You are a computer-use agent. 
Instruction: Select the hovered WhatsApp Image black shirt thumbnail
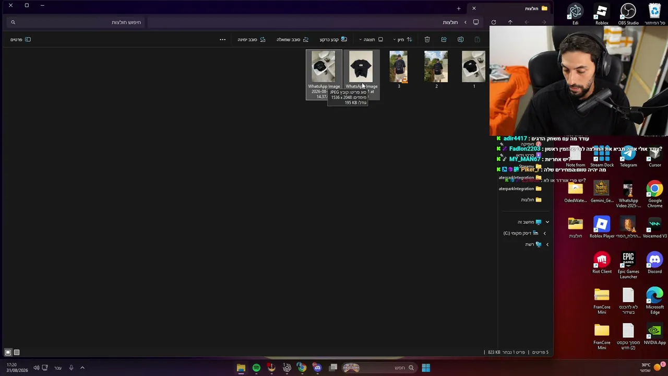[x=361, y=75]
